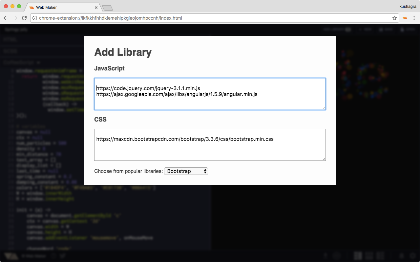420x262 pixels.
Task: Click the chrome-extension address bar
Action: [215, 18]
